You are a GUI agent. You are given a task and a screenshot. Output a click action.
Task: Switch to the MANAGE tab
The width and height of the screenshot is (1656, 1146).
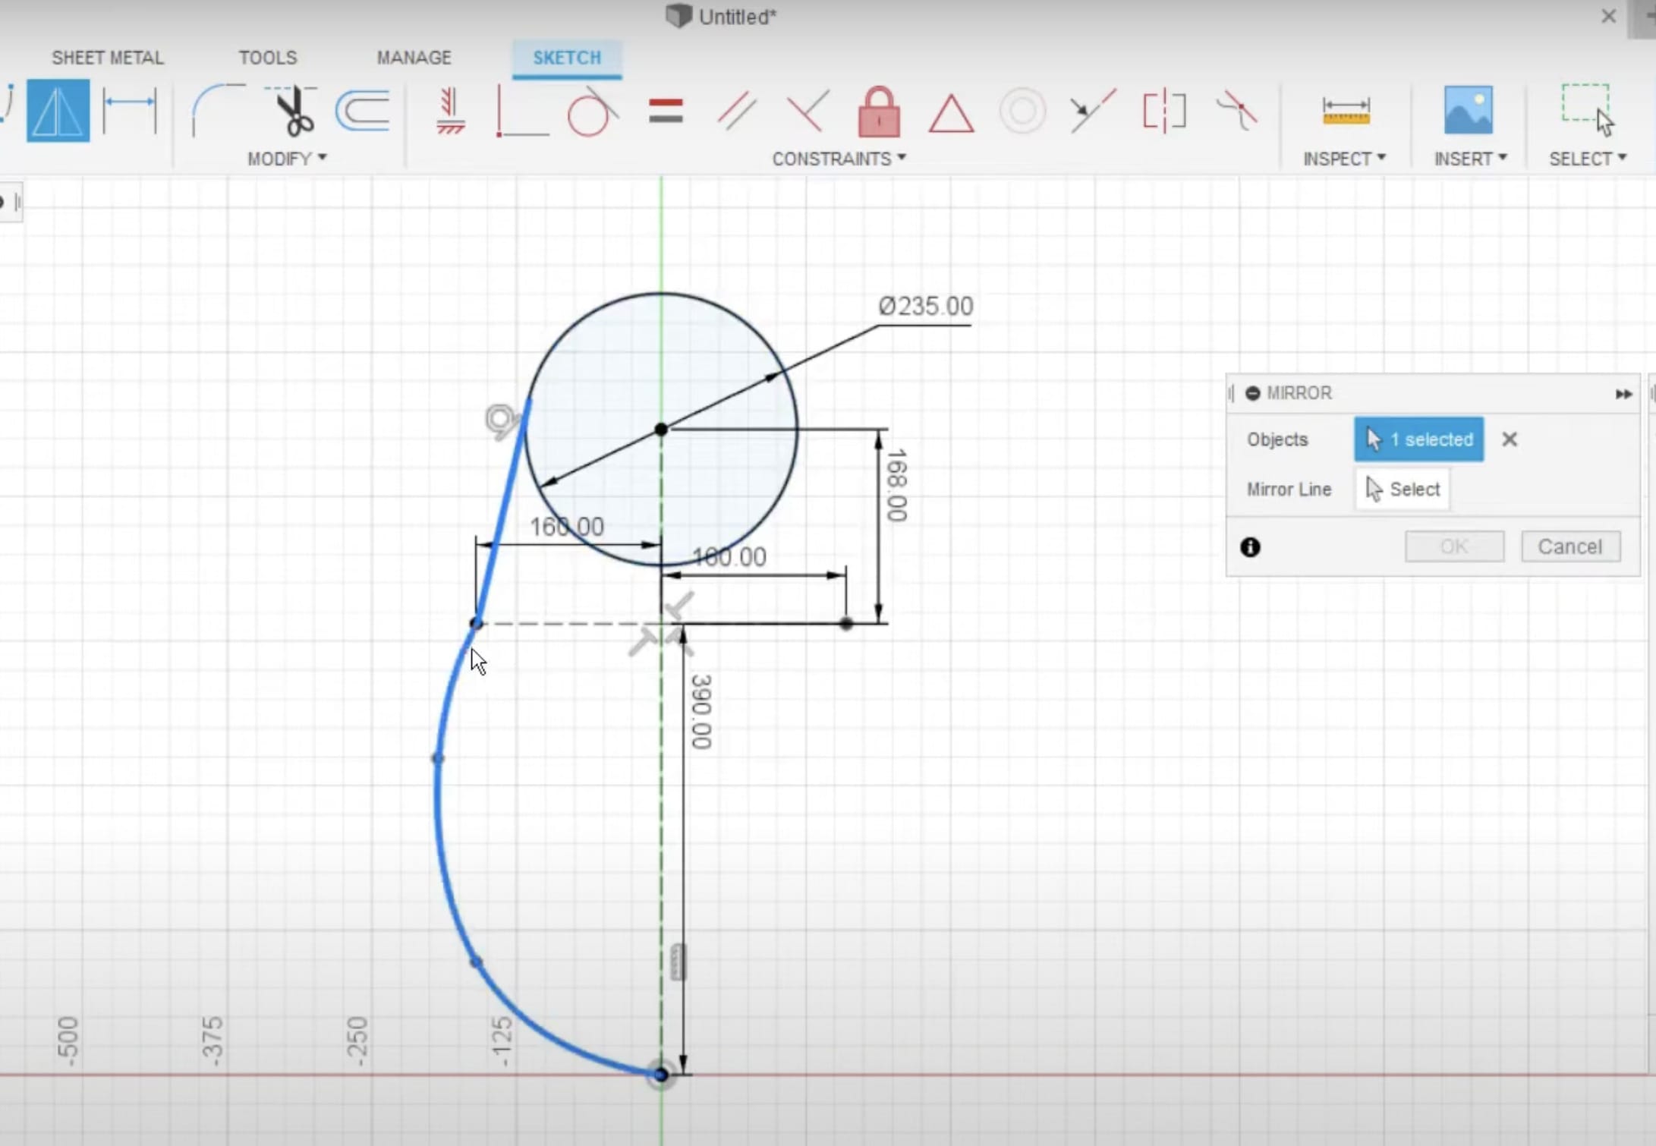[x=414, y=58]
